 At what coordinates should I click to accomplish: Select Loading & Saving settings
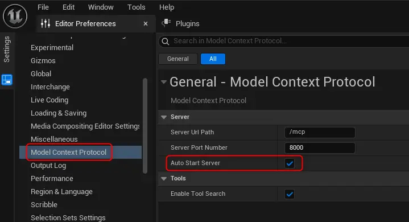point(59,113)
